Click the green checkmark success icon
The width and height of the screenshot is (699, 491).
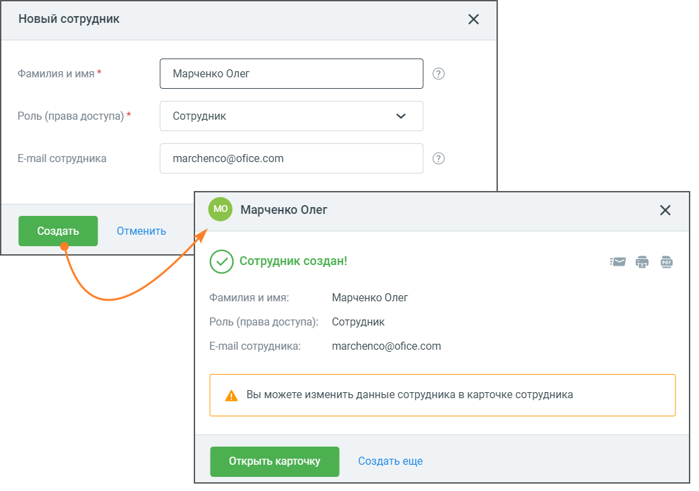(x=221, y=262)
